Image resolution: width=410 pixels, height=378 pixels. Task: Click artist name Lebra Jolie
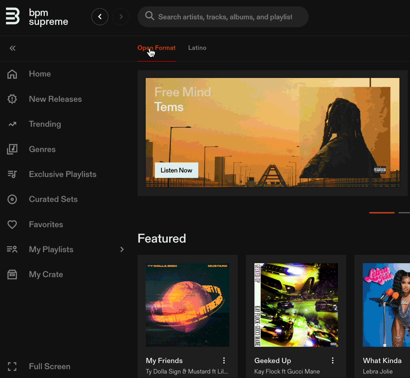(x=378, y=372)
